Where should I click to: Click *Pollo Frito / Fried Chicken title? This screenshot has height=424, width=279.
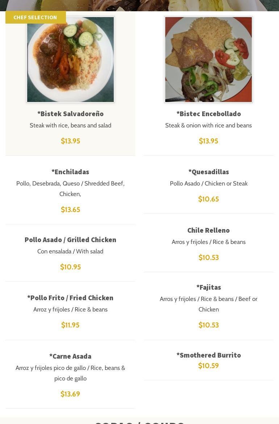pos(70,298)
